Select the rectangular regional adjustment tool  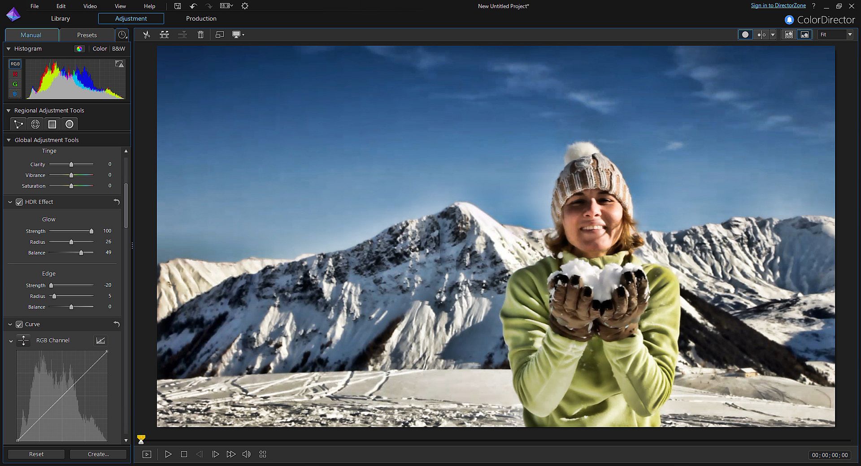tap(52, 124)
